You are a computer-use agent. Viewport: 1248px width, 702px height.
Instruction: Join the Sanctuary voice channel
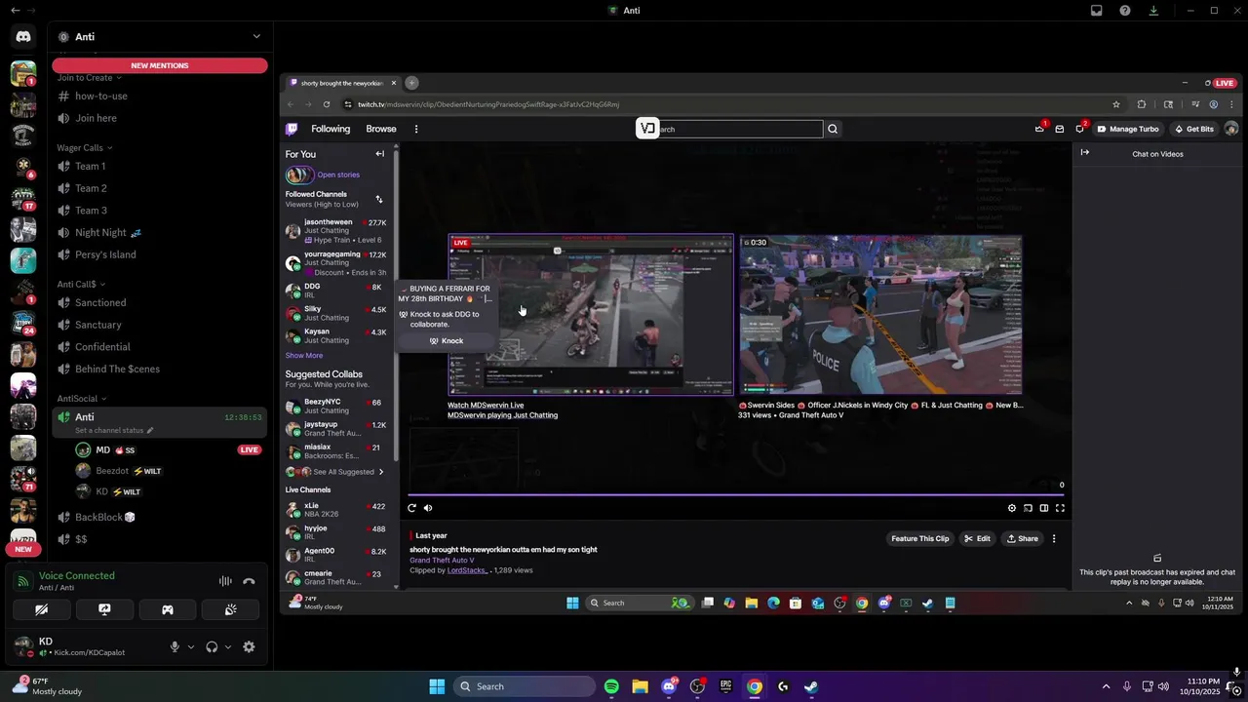[x=160, y=325]
